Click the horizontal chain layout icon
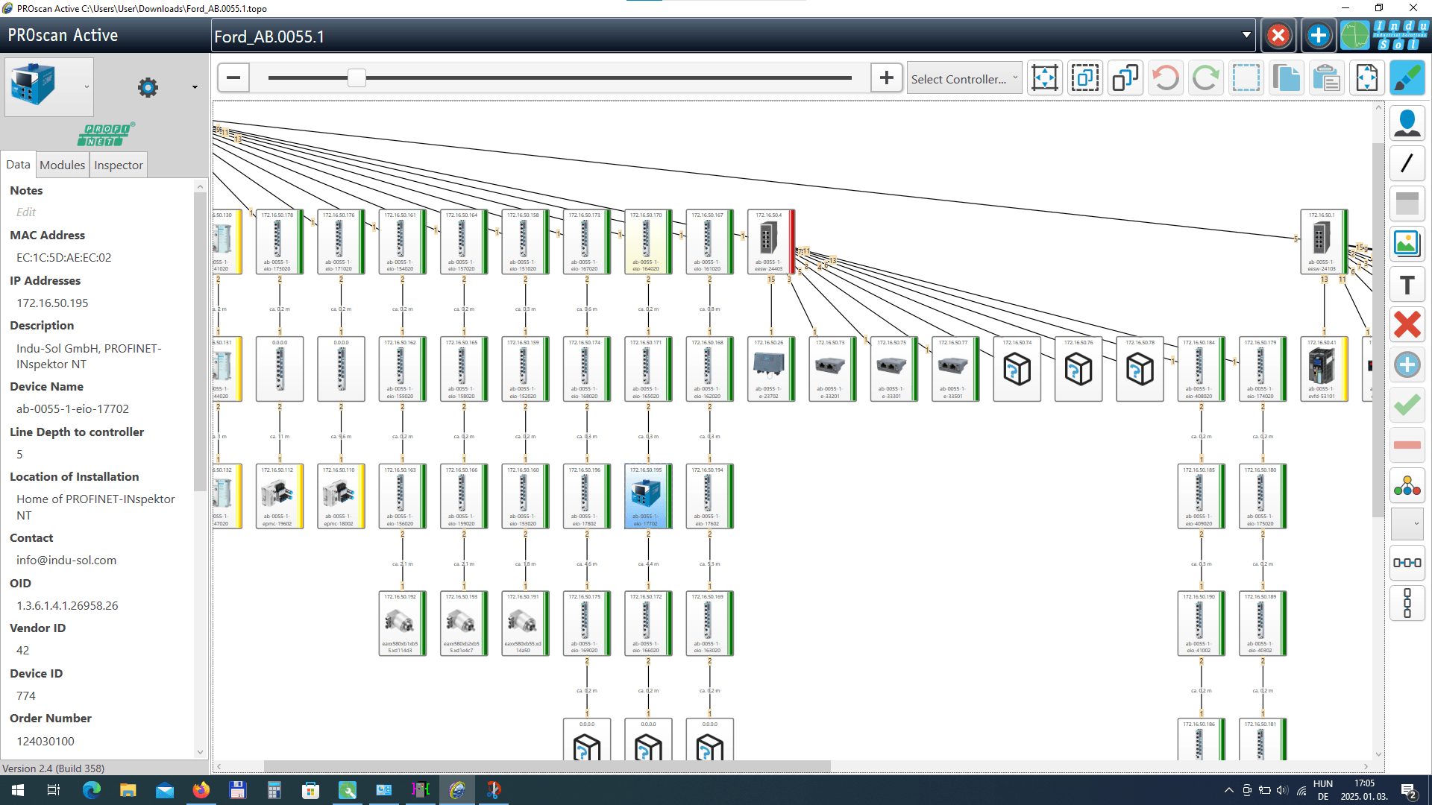The image size is (1432, 805). 1407,563
